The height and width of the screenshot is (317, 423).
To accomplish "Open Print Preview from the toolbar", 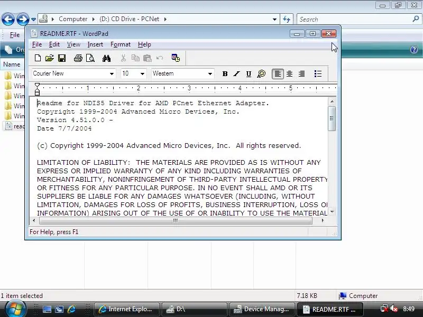I will [x=90, y=58].
